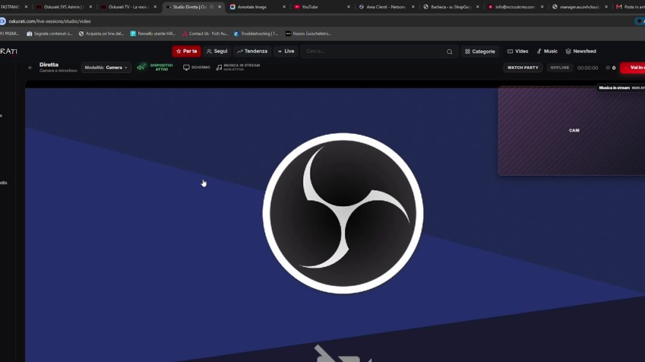Click the red Vai in diretta button

(632, 68)
